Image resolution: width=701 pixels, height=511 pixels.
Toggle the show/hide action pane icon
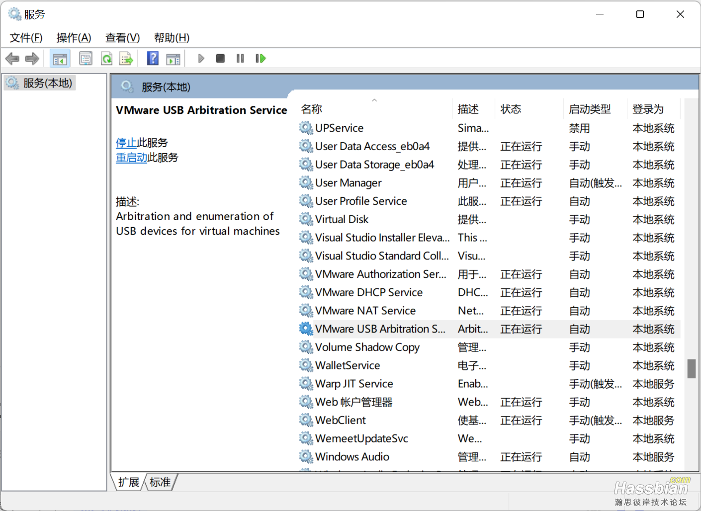click(173, 59)
